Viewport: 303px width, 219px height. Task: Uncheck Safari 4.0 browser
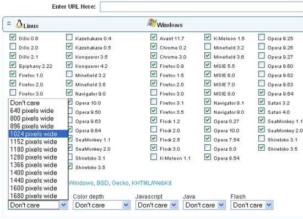point(262,111)
